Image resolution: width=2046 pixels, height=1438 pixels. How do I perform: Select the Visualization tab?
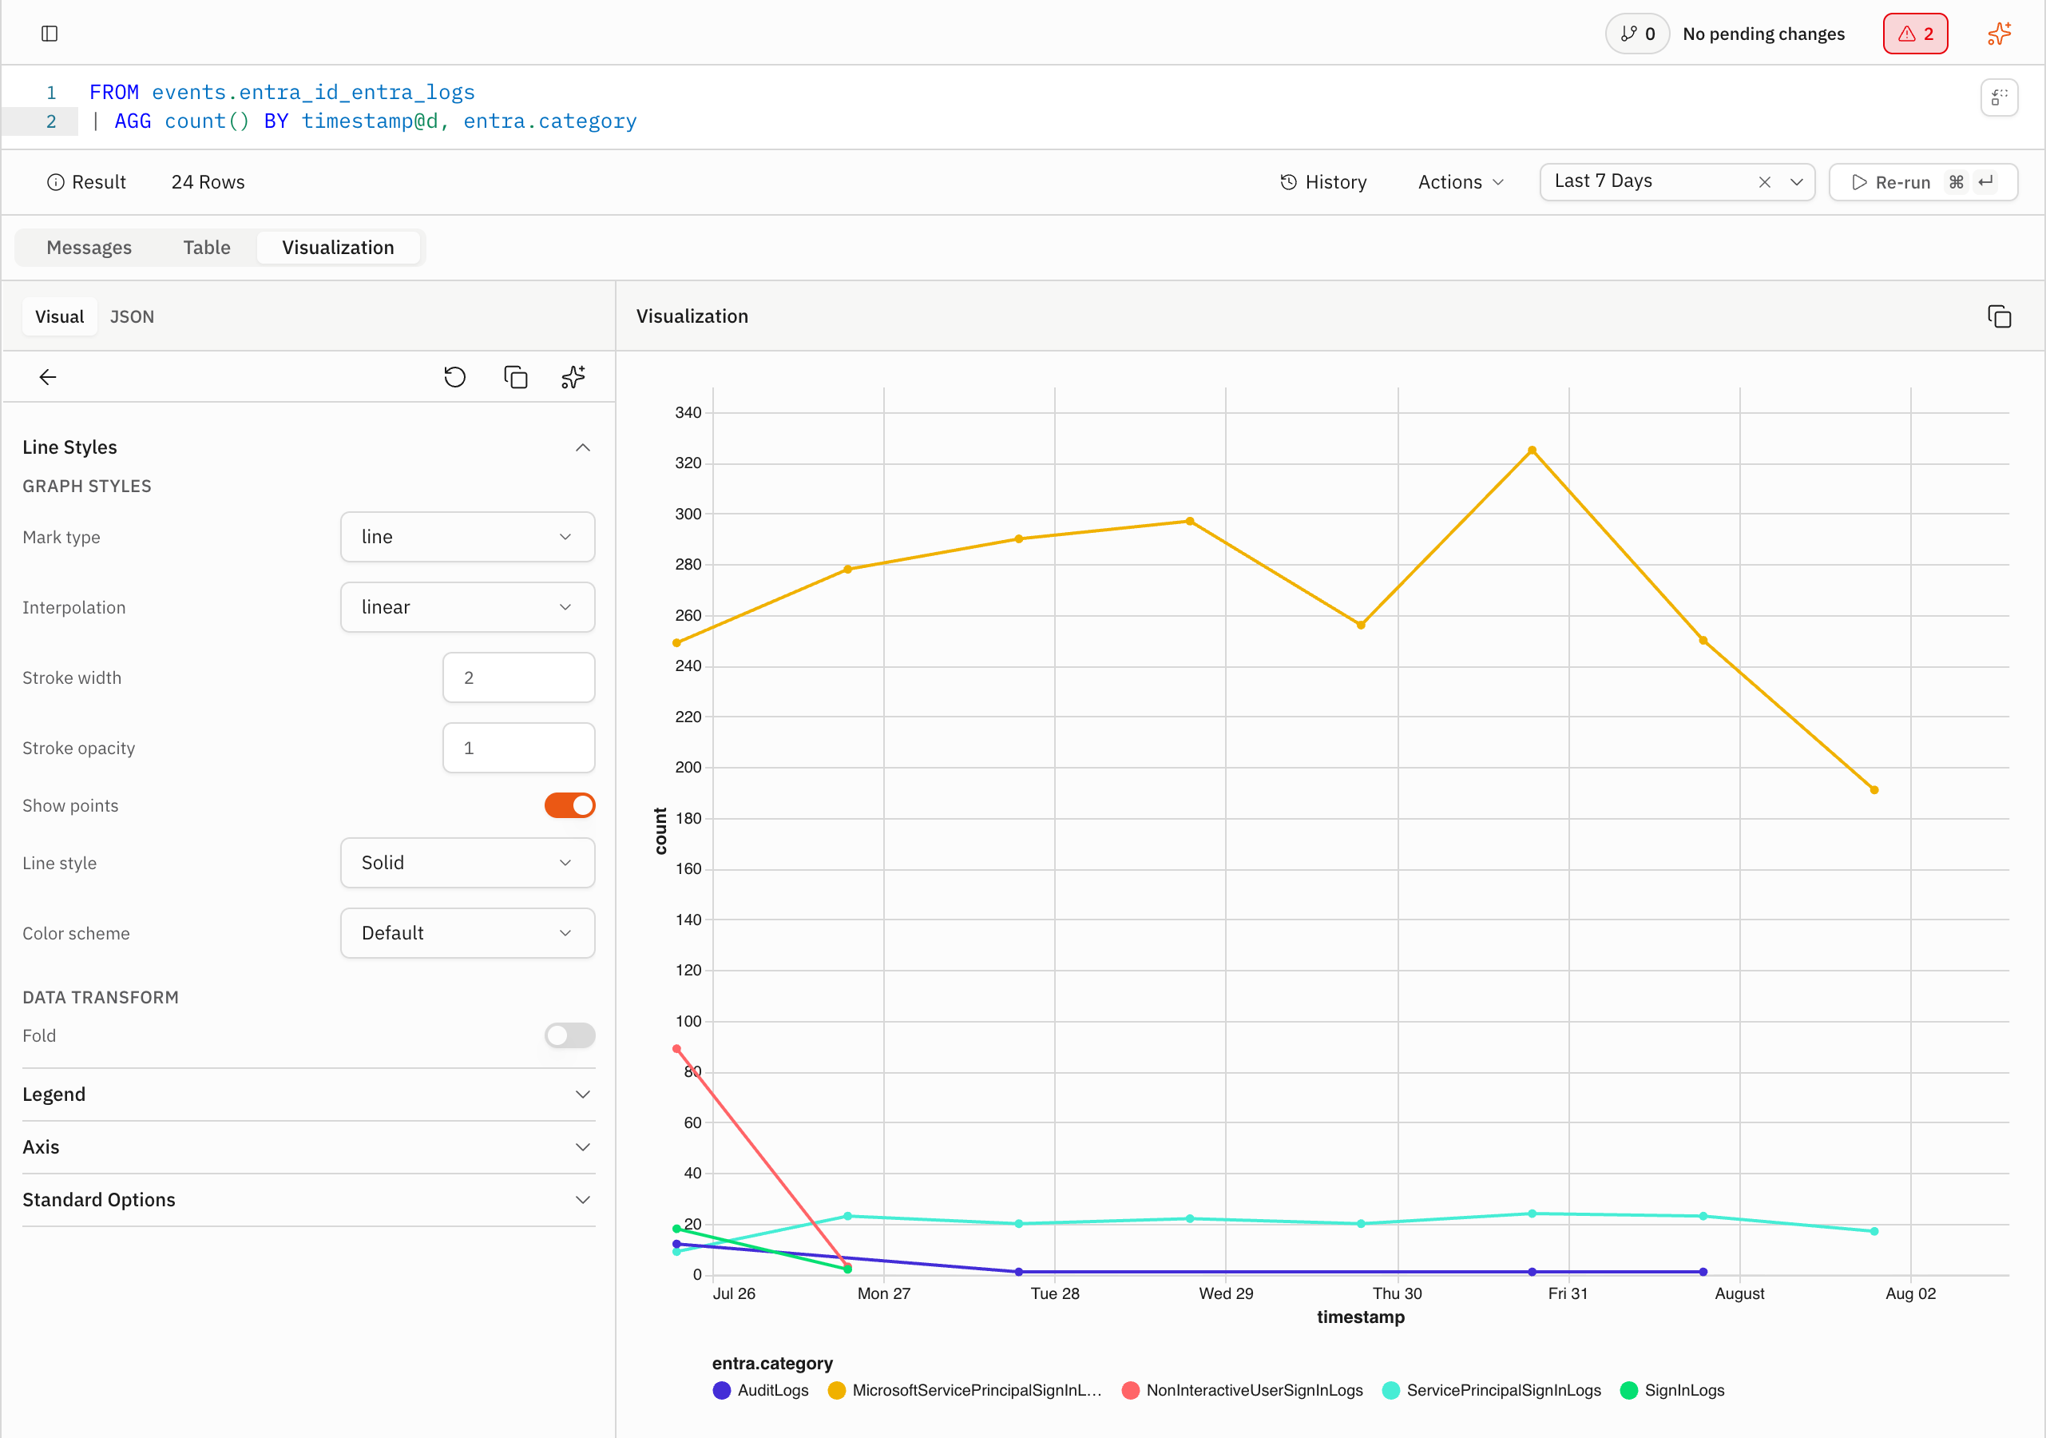click(x=338, y=248)
